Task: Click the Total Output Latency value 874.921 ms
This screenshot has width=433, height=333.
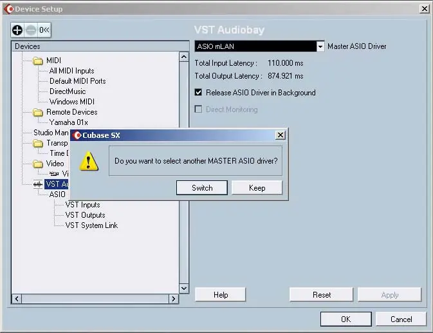Action: pos(285,76)
